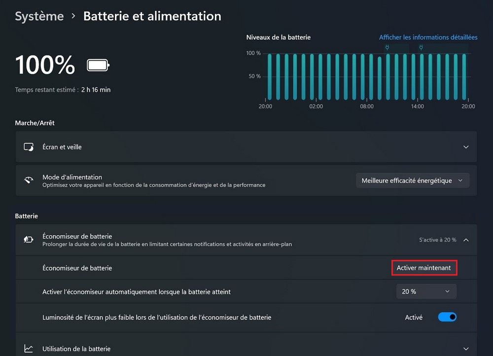Collapse the Économiseur de batterie section
The width and height of the screenshot is (493, 356).
pyautogui.click(x=466, y=240)
